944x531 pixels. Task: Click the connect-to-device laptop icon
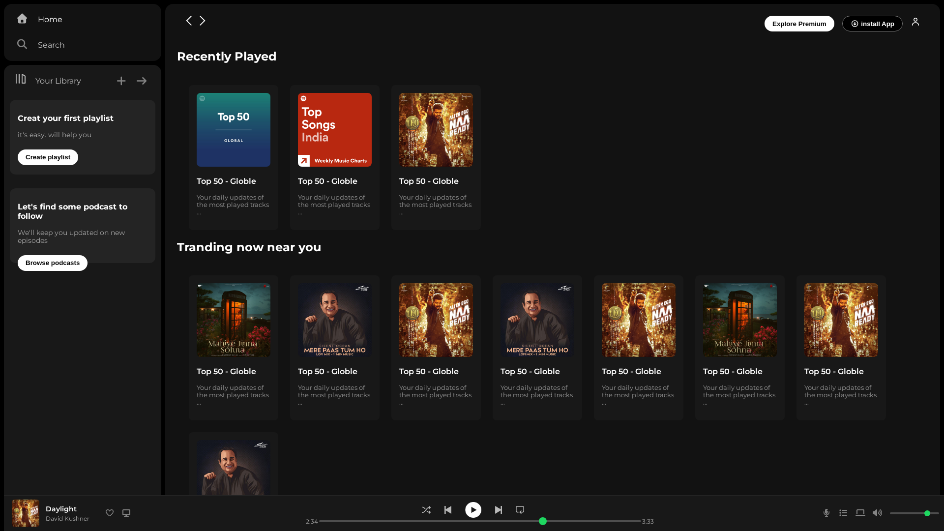click(x=860, y=513)
